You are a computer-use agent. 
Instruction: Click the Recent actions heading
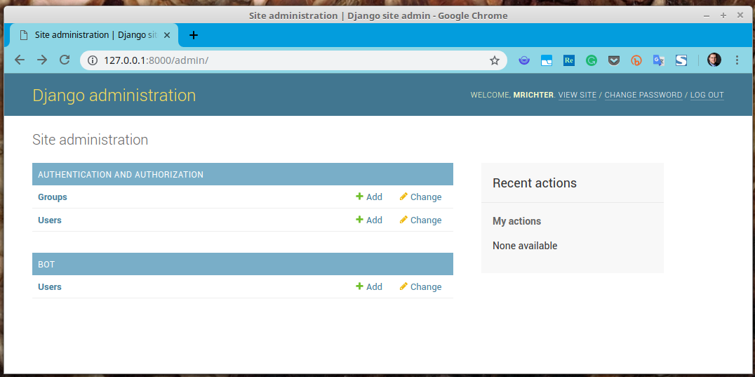(535, 183)
